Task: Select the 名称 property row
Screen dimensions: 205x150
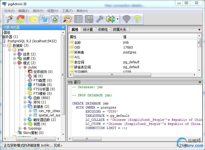Action: tap(133, 43)
